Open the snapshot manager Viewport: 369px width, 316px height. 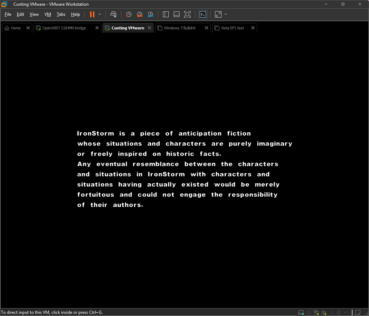[150, 14]
